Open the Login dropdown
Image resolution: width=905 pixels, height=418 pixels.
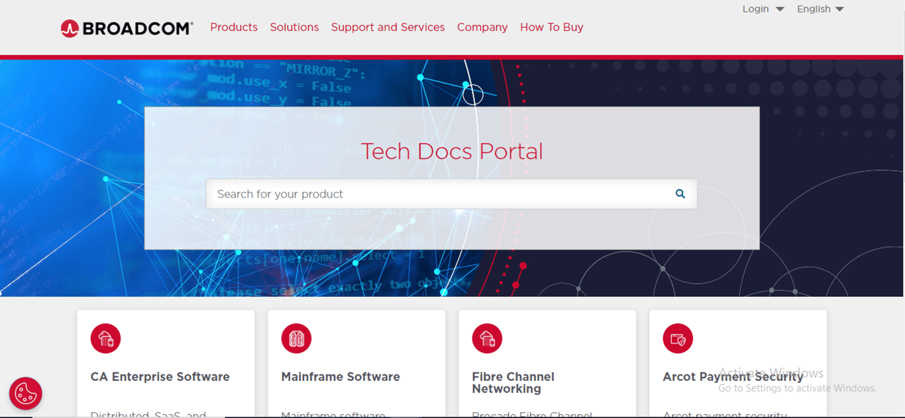(x=763, y=9)
